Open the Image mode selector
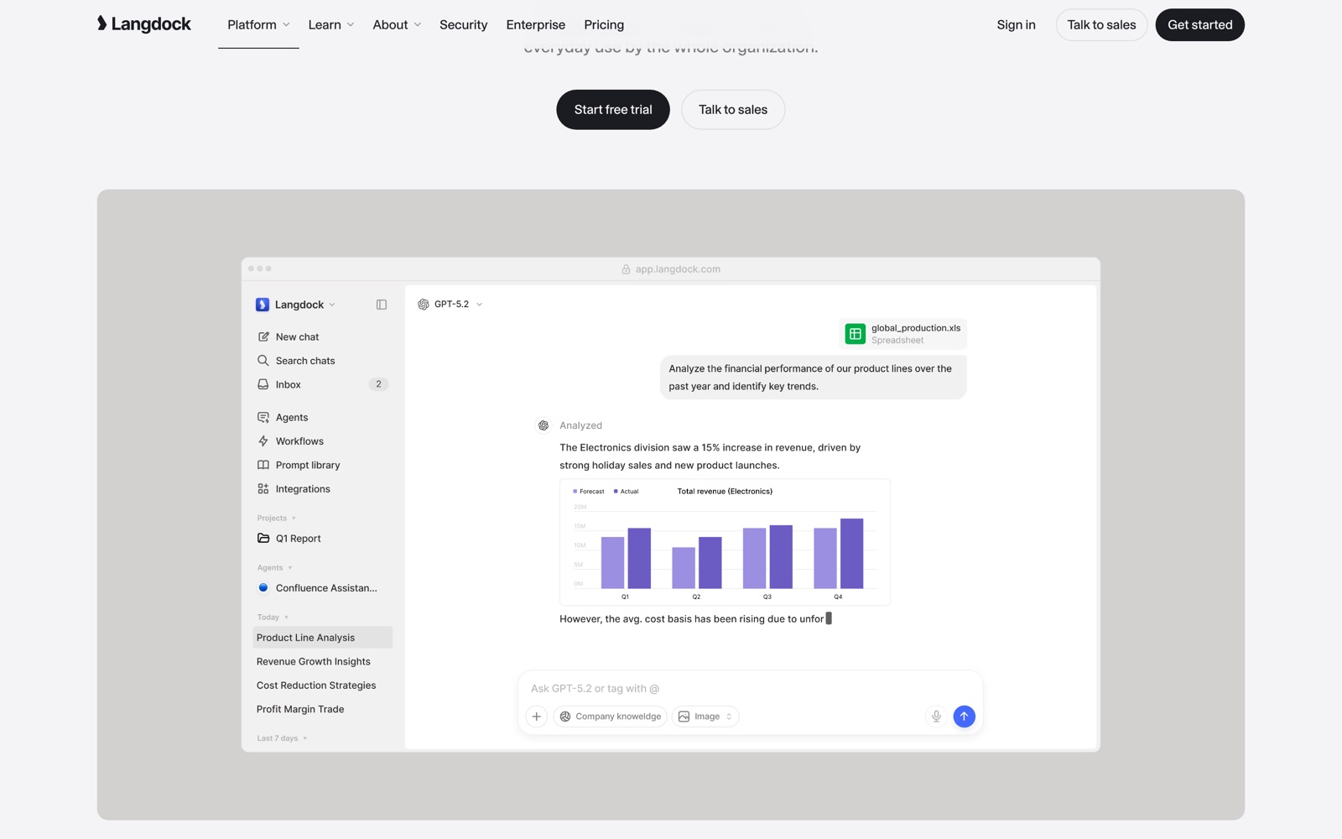This screenshot has width=1342, height=839. pyautogui.click(x=705, y=717)
